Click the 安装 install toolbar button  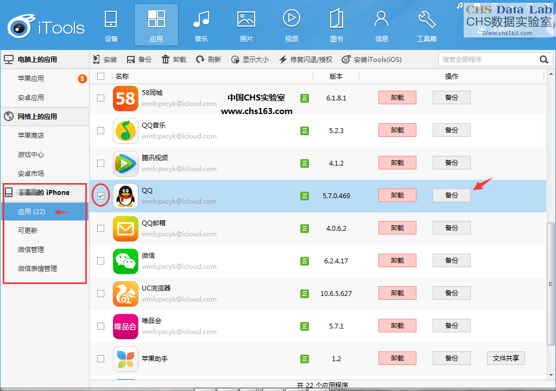(x=105, y=59)
